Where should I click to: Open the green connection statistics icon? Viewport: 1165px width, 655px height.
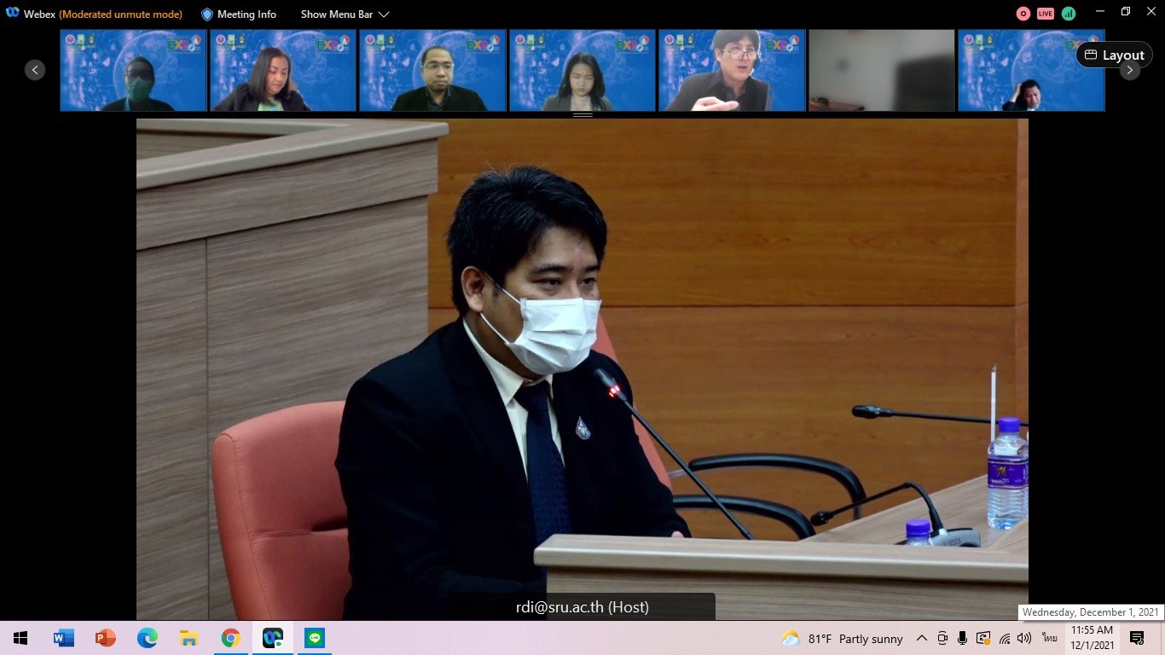1069,14
